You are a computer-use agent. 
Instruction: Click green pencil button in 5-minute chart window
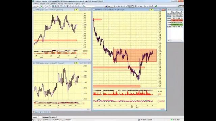[x=76, y=63]
